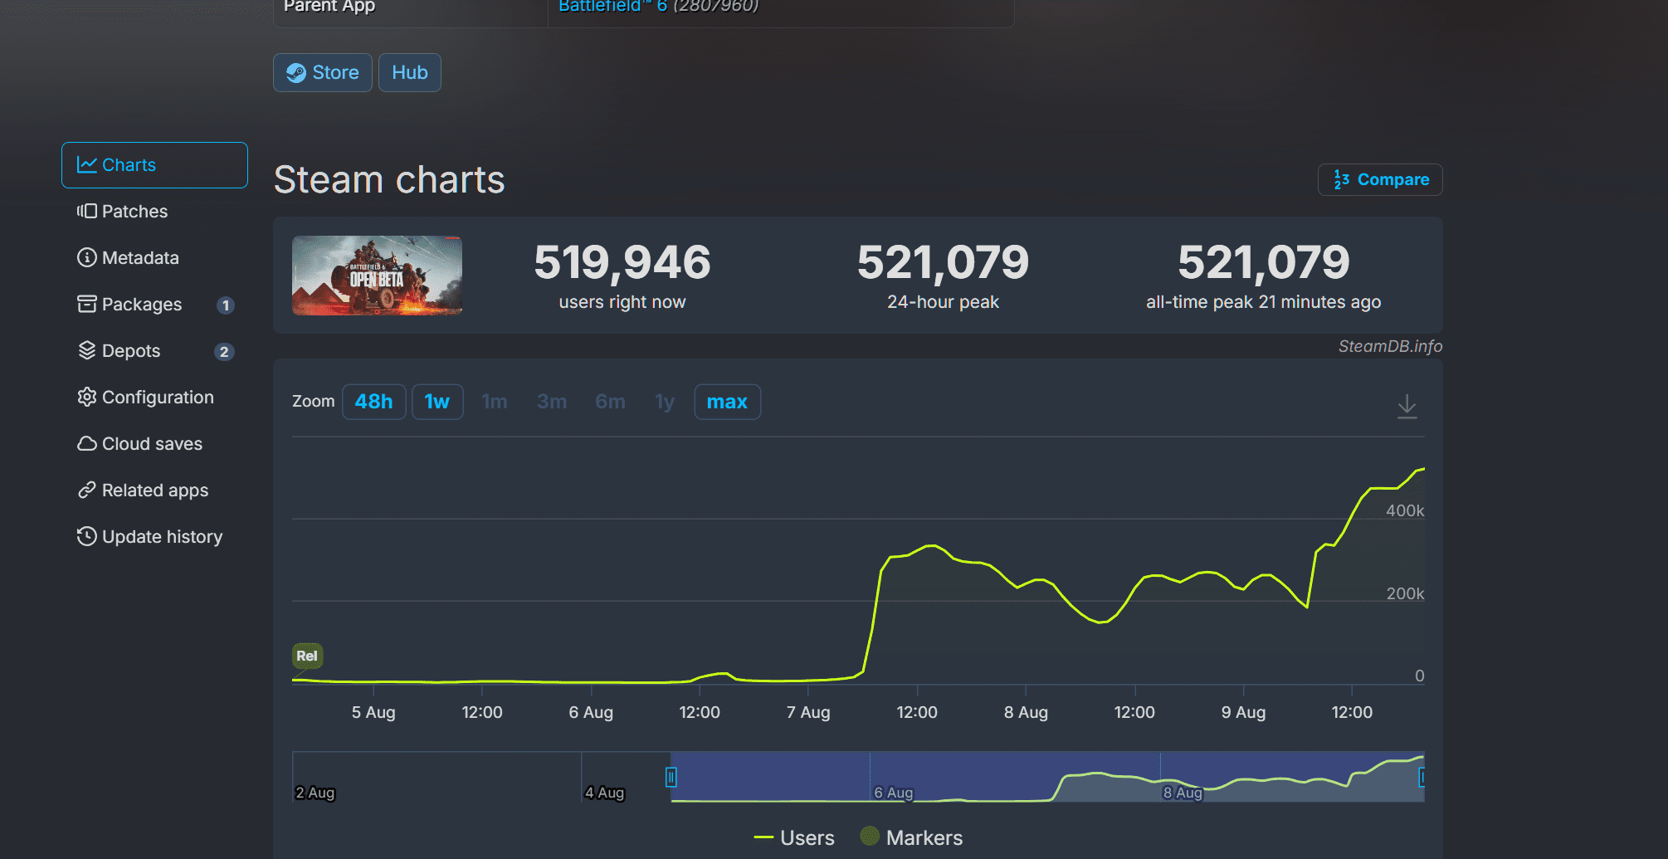The image size is (1668, 859).
Task: Click the Steam logo on Store button
Action: coord(296,73)
